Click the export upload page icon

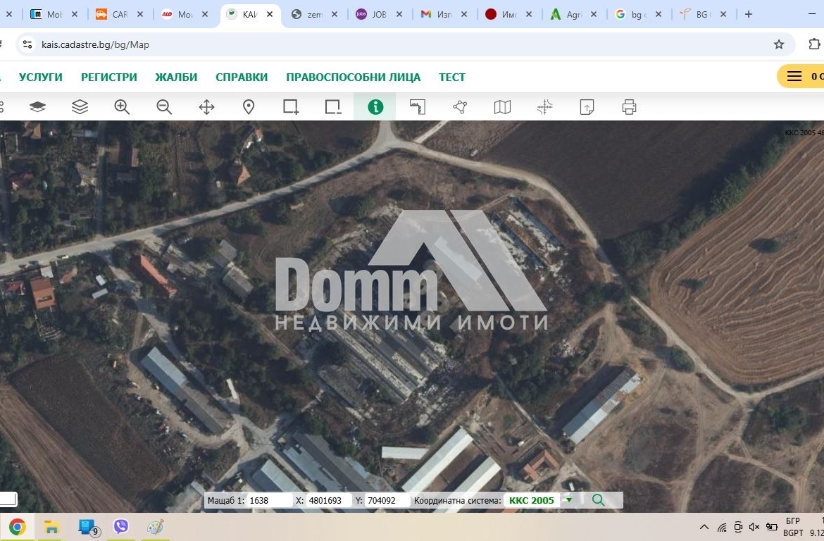coord(587,107)
